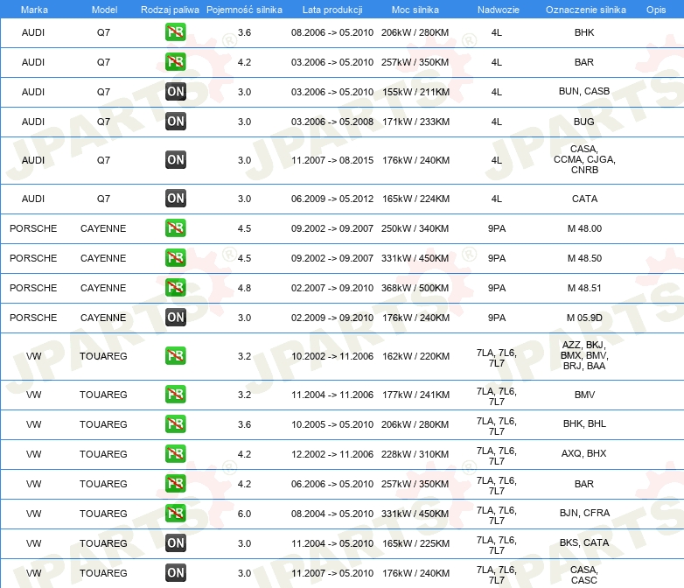
Task: Click engine code M 05.9D
Action: pos(584,318)
